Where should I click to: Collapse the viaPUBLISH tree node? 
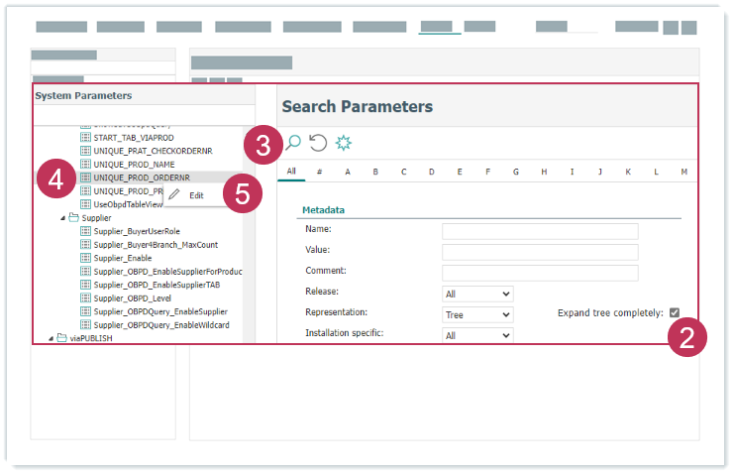tap(51, 338)
